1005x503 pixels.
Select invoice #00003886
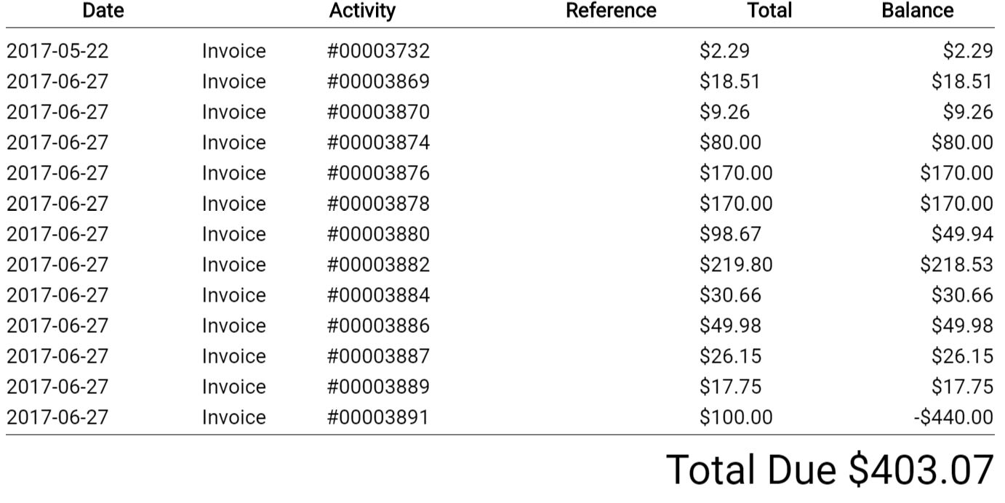378,326
